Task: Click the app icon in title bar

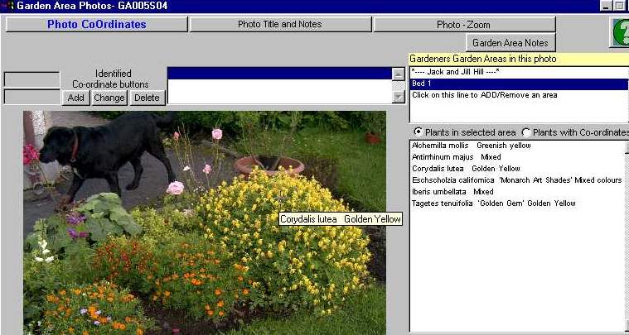Action: click(x=7, y=6)
